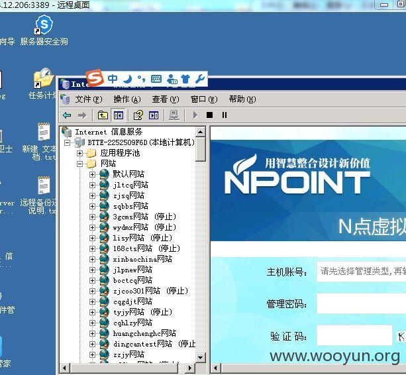Select cqhlzy网站 in tree
Viewport: 406px width, 375px height.
tap(132, 323)
